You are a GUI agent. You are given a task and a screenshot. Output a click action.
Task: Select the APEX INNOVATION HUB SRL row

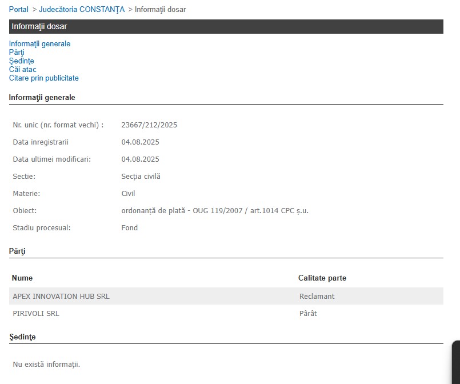[226, 297]
